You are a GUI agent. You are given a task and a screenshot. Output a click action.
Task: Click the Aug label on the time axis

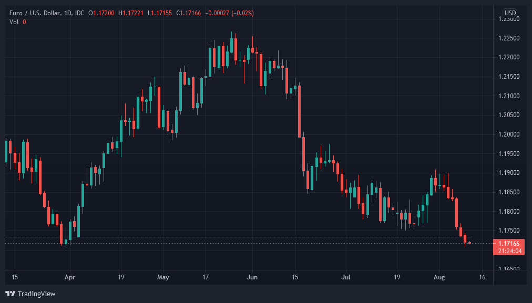439,277
